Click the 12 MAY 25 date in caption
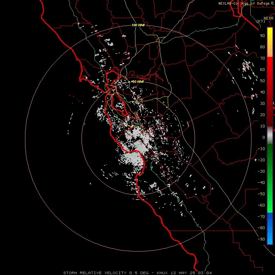Image resolution: width=275 pixels, height=275 pixels. [183, 273]
